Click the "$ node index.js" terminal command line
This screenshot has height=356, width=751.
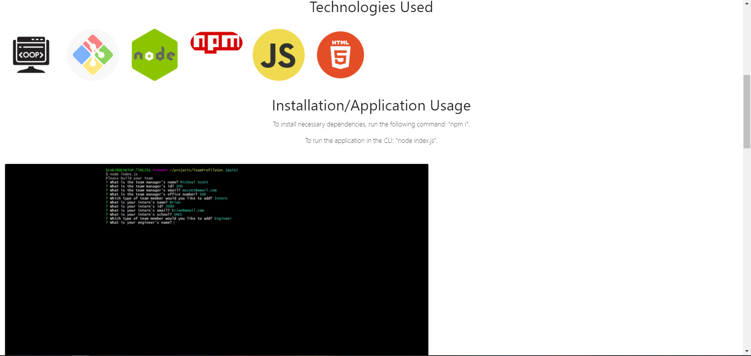click(x=122, y=174)
